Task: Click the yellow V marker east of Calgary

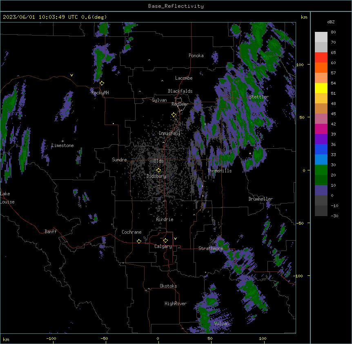Action: click(x=175, y=239)
